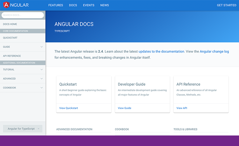Focus the Search Docs input field
The height and width of the screenshot is (146, 239).
23,15
